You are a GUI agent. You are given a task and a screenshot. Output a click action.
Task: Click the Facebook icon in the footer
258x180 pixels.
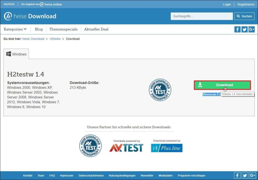point(238,175)
